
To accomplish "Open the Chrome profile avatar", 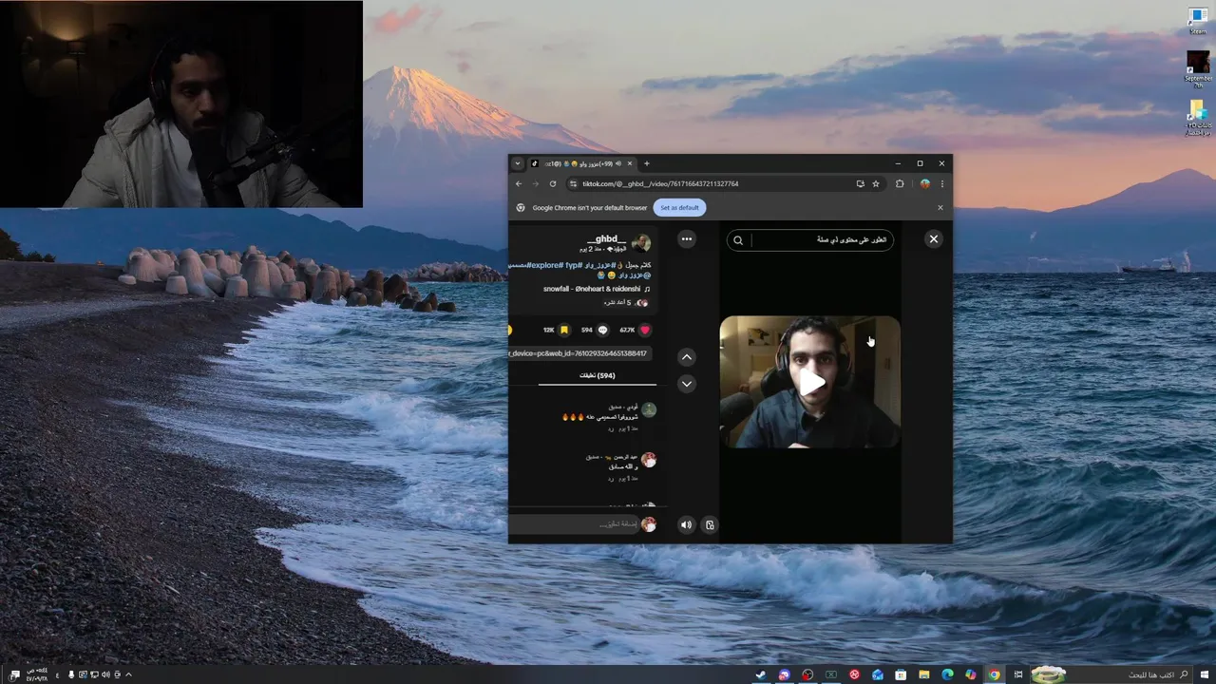I will pyautogui.click(x=924, y=183).
